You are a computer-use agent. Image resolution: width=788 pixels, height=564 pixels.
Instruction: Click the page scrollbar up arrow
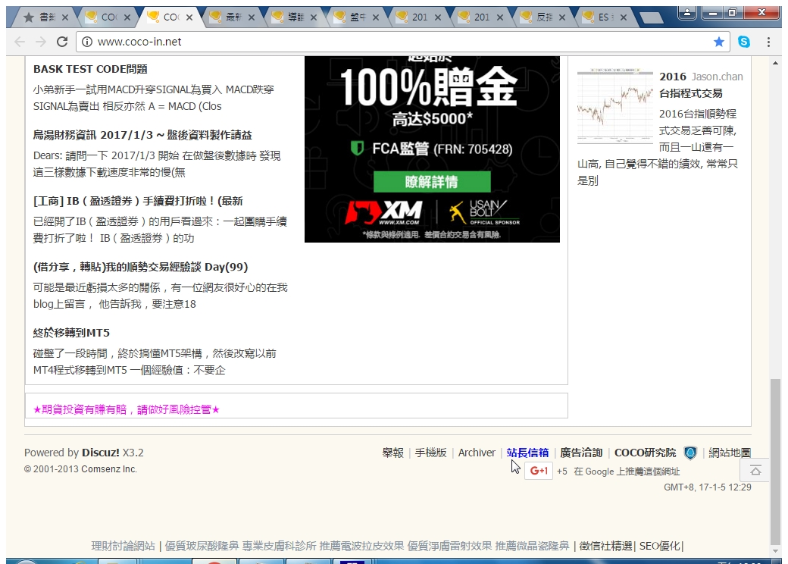775,63
